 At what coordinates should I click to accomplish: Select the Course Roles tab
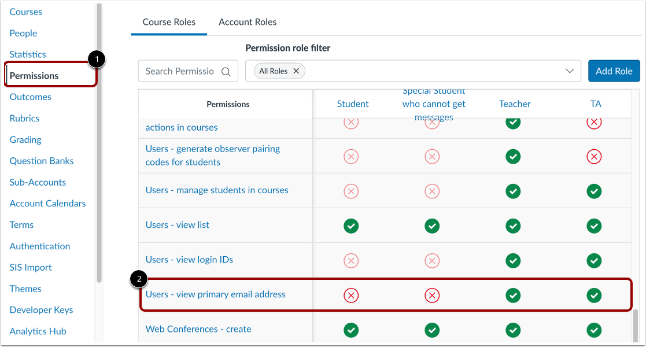[x=168, y=22]
